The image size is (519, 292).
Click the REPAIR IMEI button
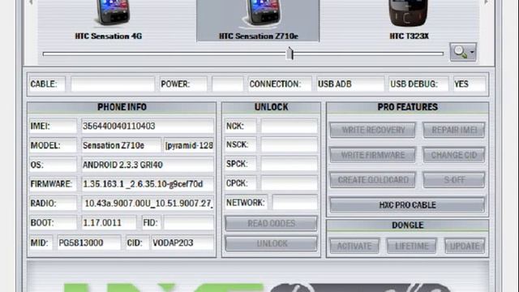pyautogui.click(x=454, y=130)
